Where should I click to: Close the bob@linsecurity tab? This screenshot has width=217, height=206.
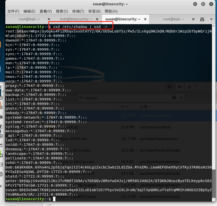pos(97,19)
